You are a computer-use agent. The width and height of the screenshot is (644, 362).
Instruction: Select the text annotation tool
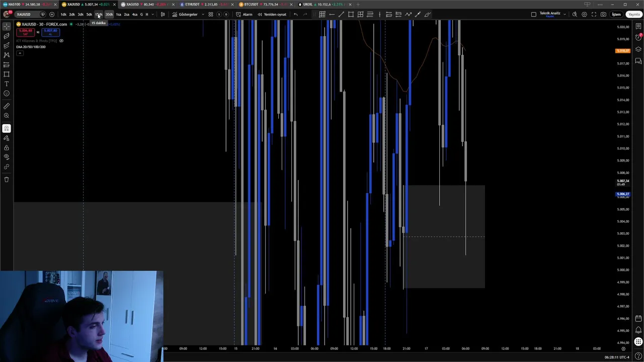pyautogui.click(x=7, y=83)
